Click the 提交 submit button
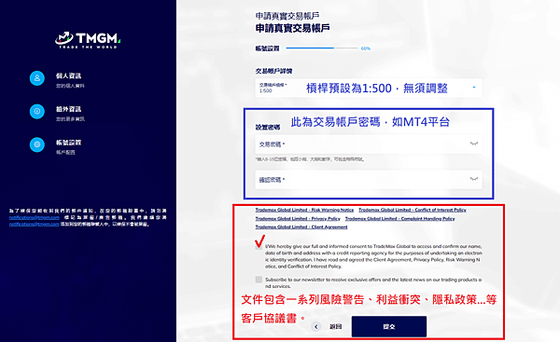Screen dimensions: 560x342 coord(389,326)
